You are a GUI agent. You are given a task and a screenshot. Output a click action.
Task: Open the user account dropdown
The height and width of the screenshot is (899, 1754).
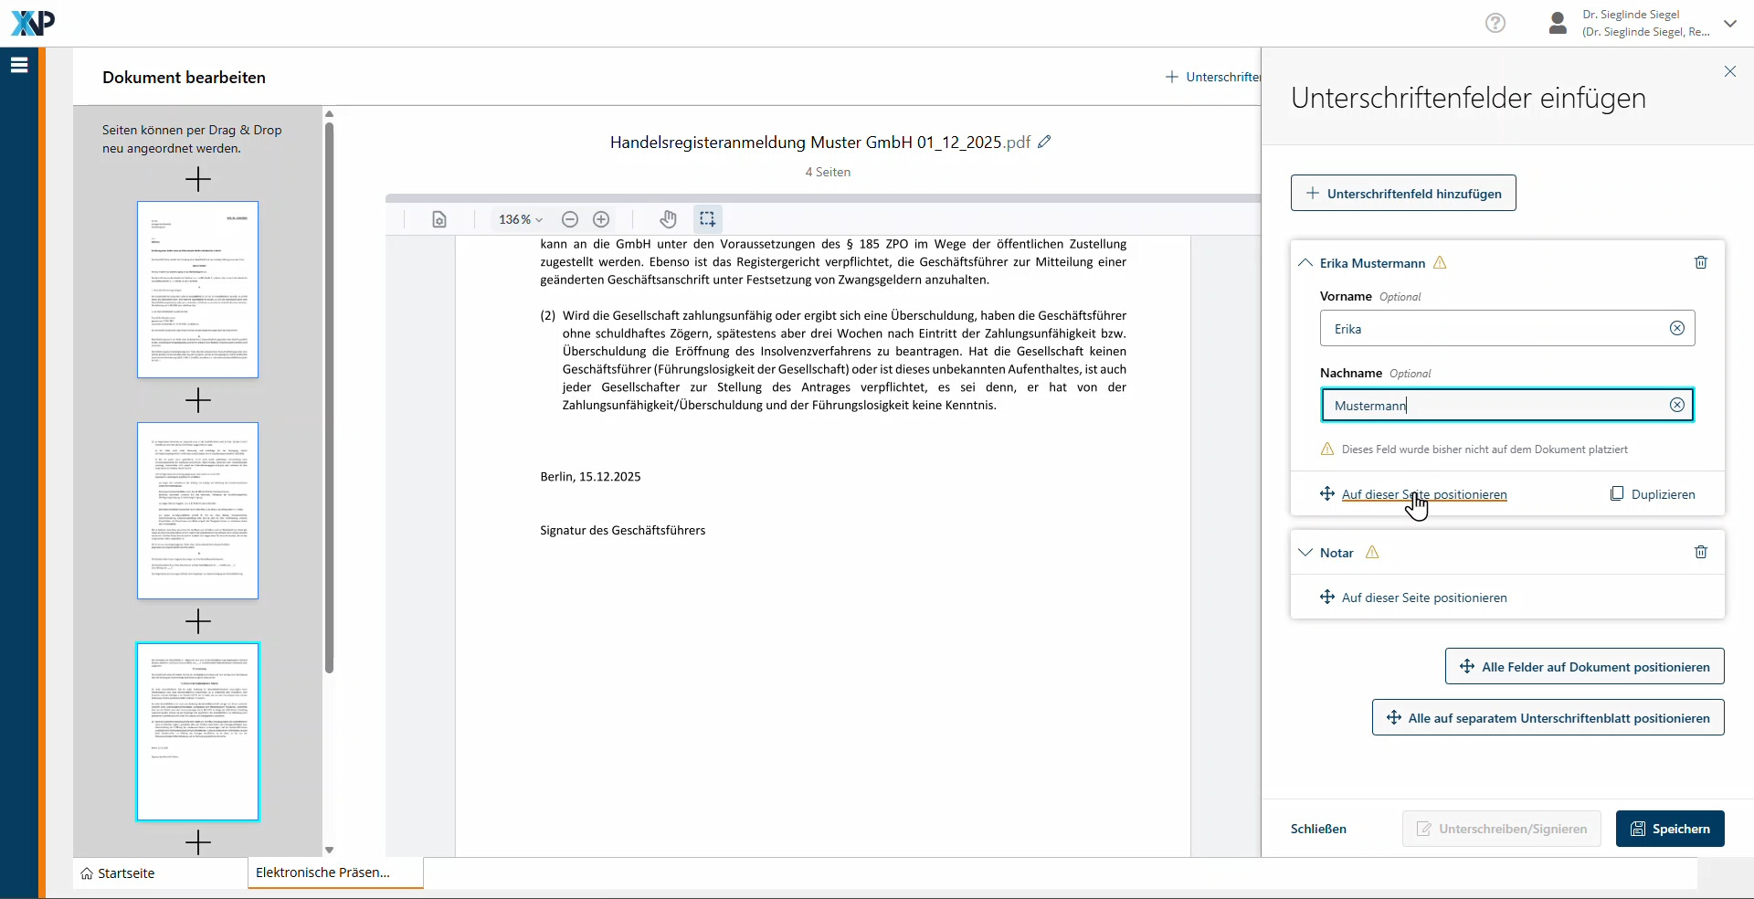[1729, 24]
